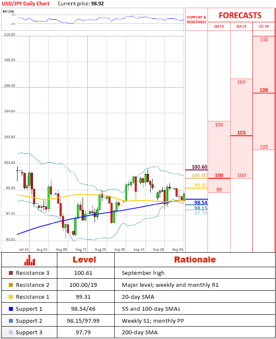Viewport: 276px width, 339px height.
Task: Click the 99.31 yellow level label beside chart
Action: (201, 185)
